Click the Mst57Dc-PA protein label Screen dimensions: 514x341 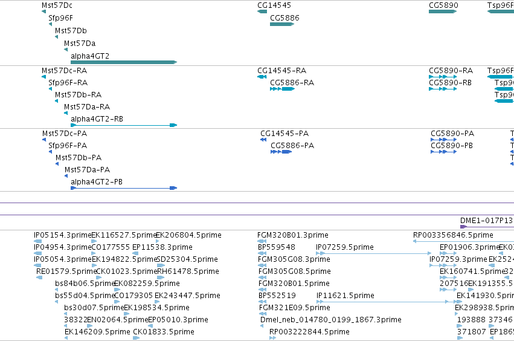65,134
